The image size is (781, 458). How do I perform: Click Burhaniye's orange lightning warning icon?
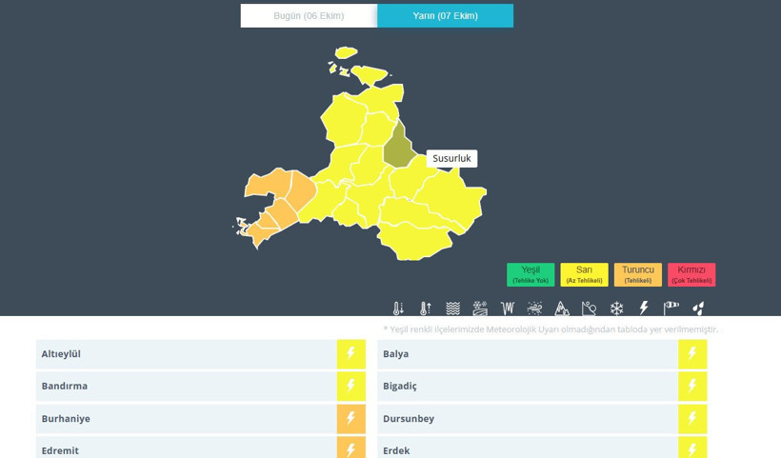(x=351, y=419)
